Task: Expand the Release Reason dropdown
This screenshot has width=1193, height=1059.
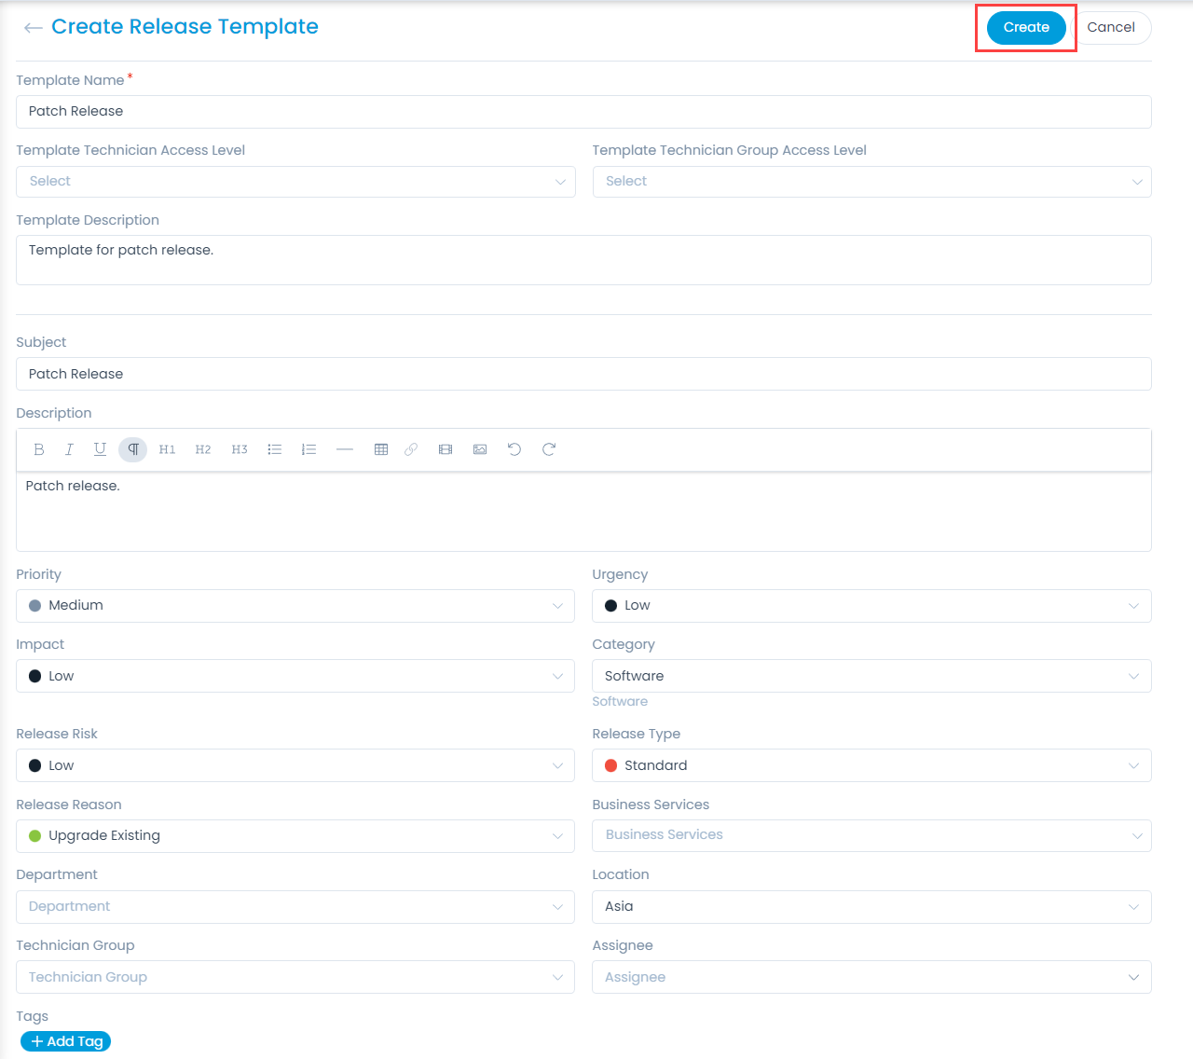Action: tap(295, 836)
